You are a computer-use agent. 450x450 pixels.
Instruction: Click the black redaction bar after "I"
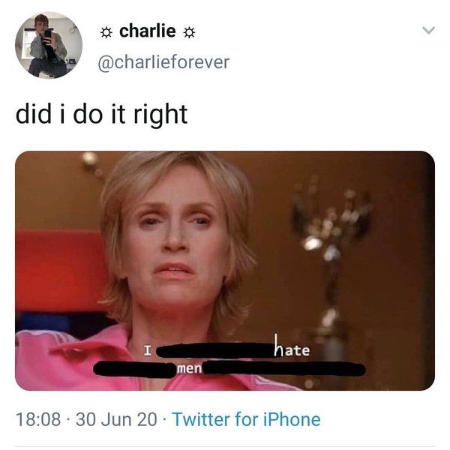tap(215, 350)
